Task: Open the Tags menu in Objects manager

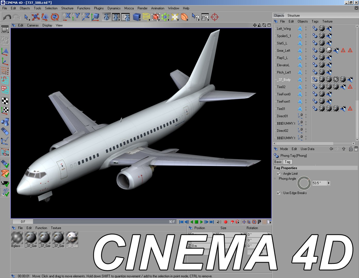Action: coord(315,21)
